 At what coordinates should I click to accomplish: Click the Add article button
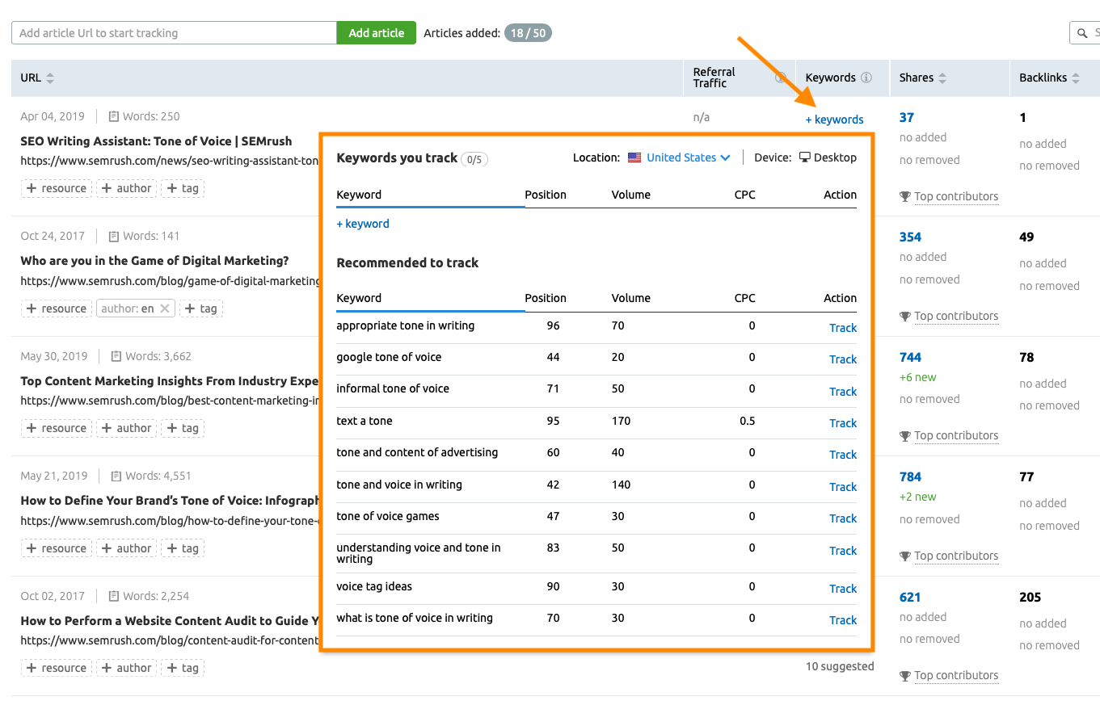point(376,32)
